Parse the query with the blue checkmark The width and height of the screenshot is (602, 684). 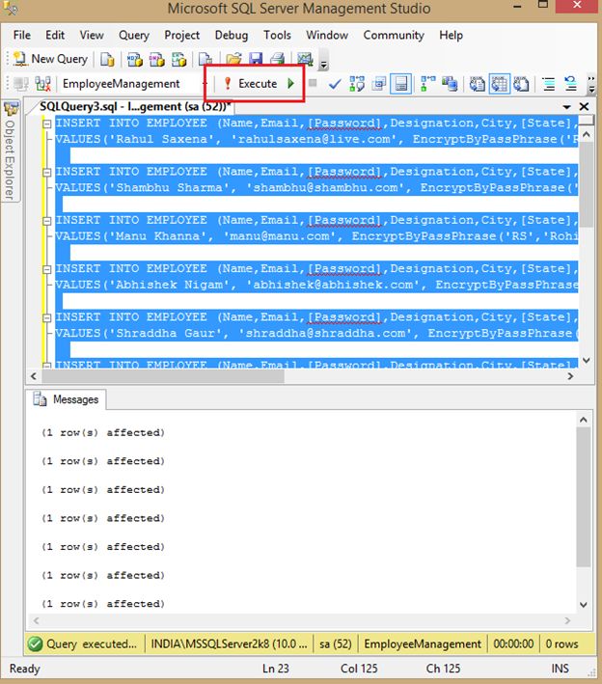click(335, 84)
